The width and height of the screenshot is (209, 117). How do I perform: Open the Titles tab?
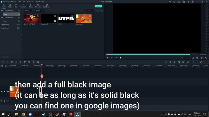coord(16,6)
